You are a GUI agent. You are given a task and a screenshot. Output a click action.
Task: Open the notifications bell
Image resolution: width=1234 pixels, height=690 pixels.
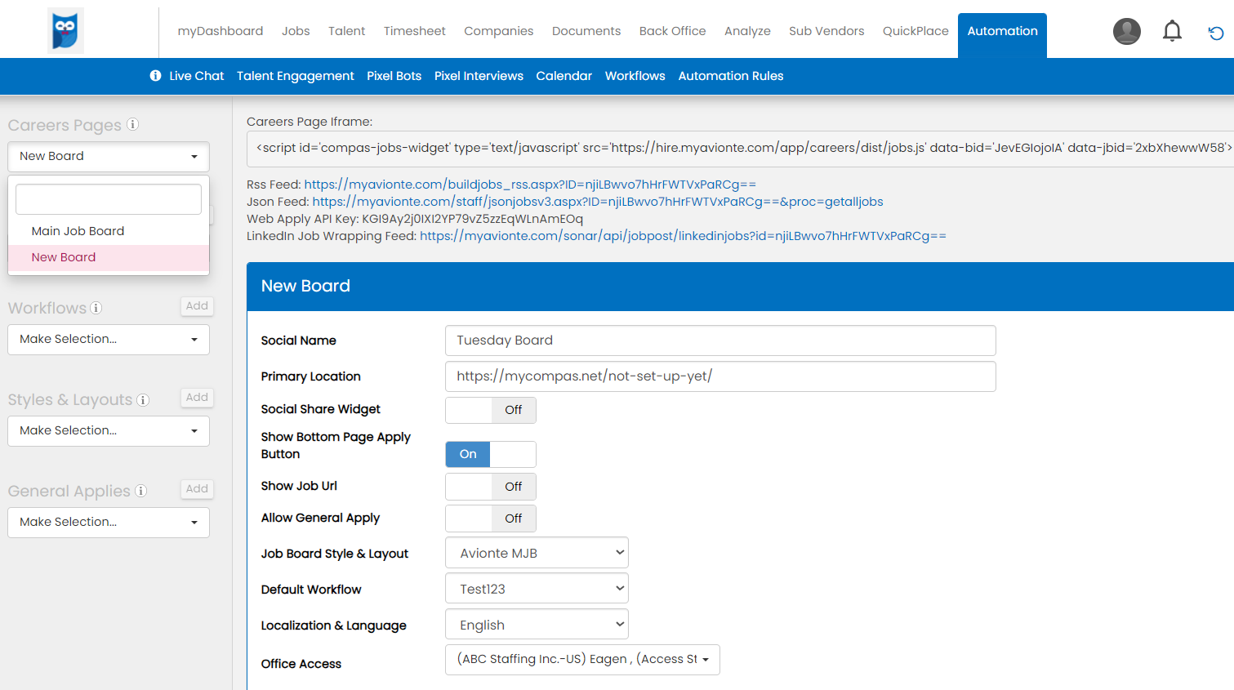(1172, 31)
